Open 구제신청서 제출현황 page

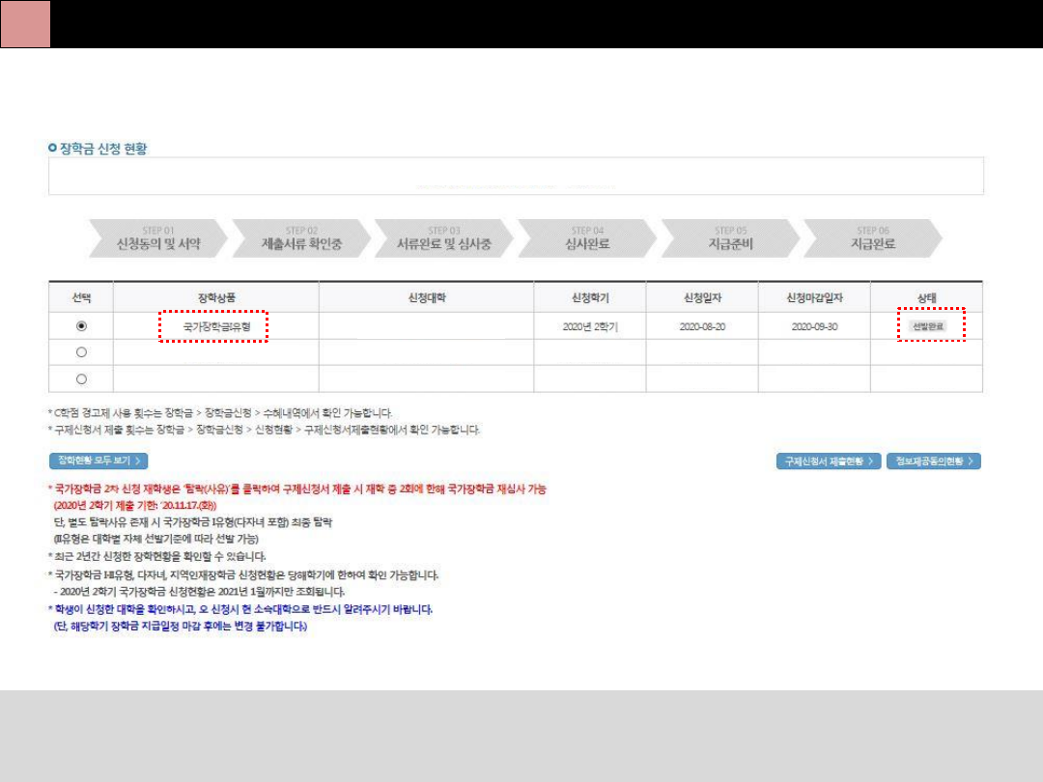point(829,461)
